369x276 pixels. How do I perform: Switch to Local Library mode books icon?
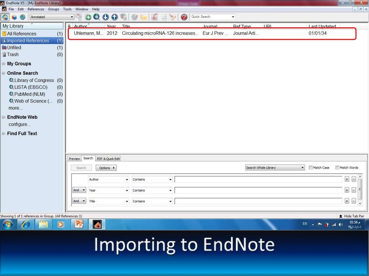(14, 17)
